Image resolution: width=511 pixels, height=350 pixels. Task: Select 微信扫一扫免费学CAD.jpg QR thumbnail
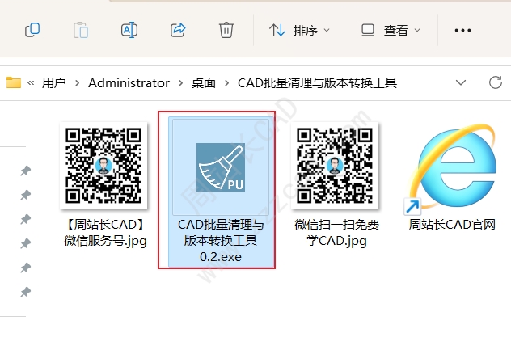[335, 166]
